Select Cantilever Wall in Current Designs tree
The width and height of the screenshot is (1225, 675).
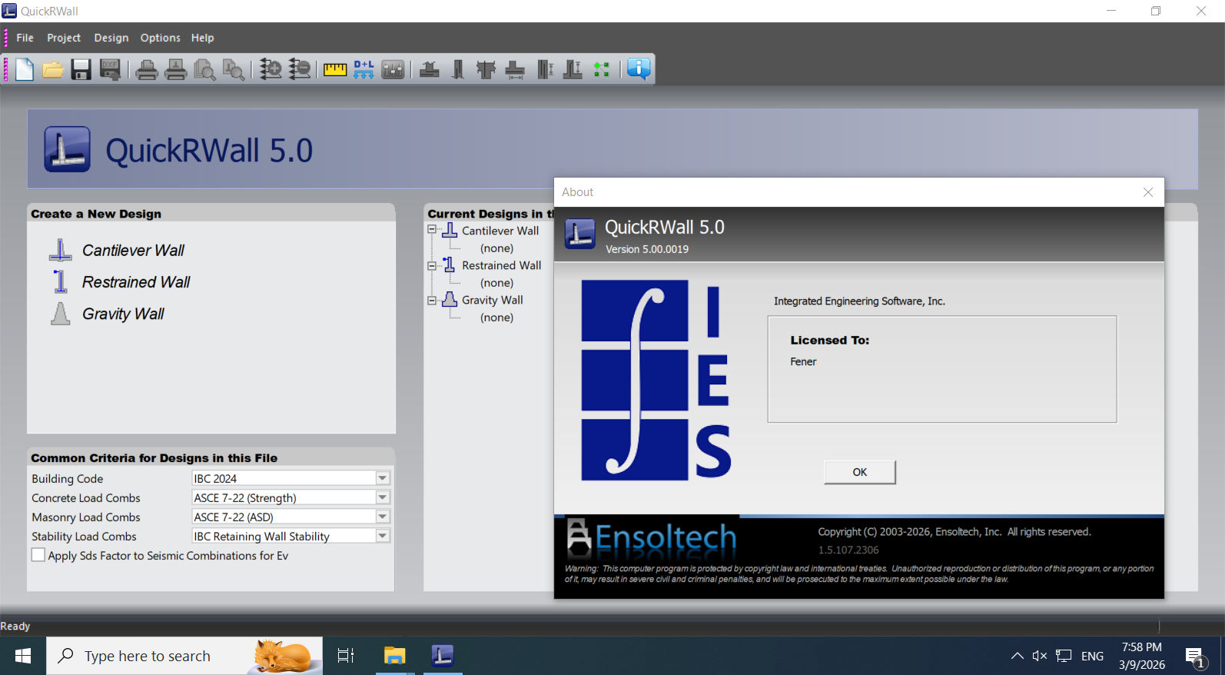(500, 231)
